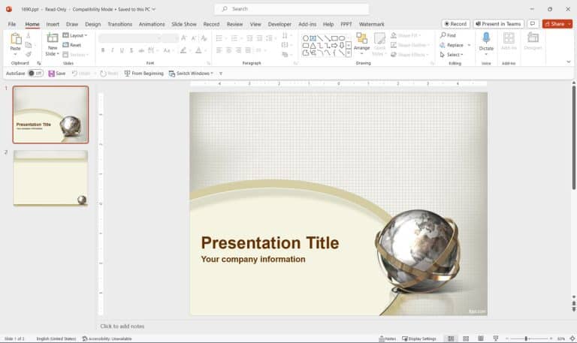577x343 pixels.
Task: Toggle the AutoSave switch
Action: 35,74
